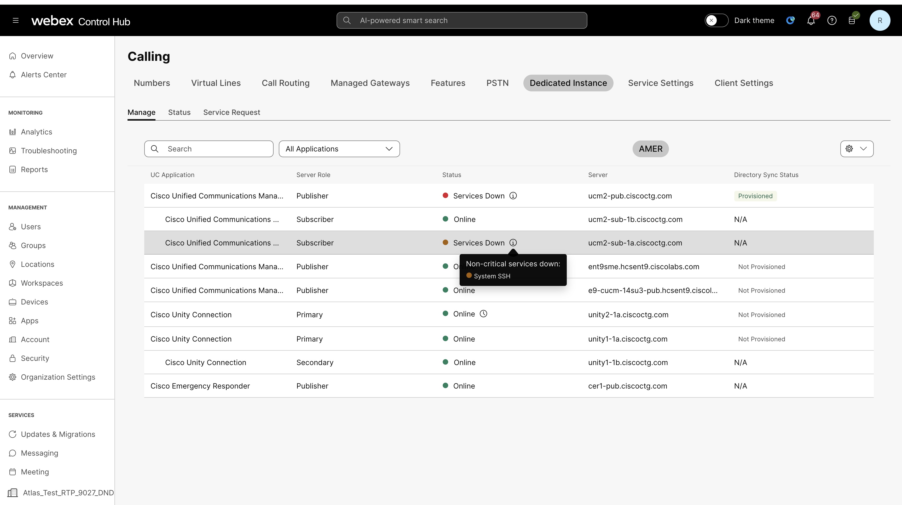Open Groups page
Viewport: 902px width, 505px height.
[x=33, y=246]
